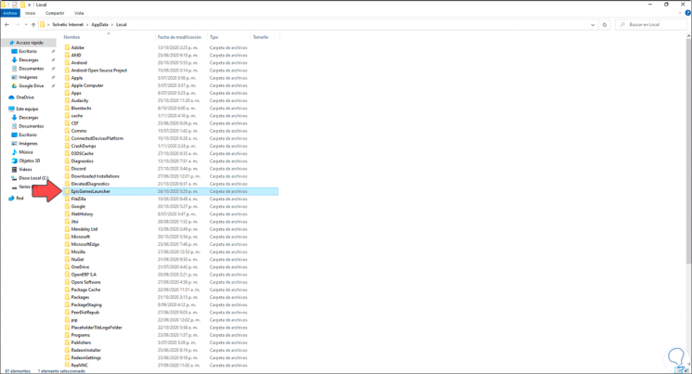
Task: Click the Adobe folder icon
Action: click(x=67, y=47)
